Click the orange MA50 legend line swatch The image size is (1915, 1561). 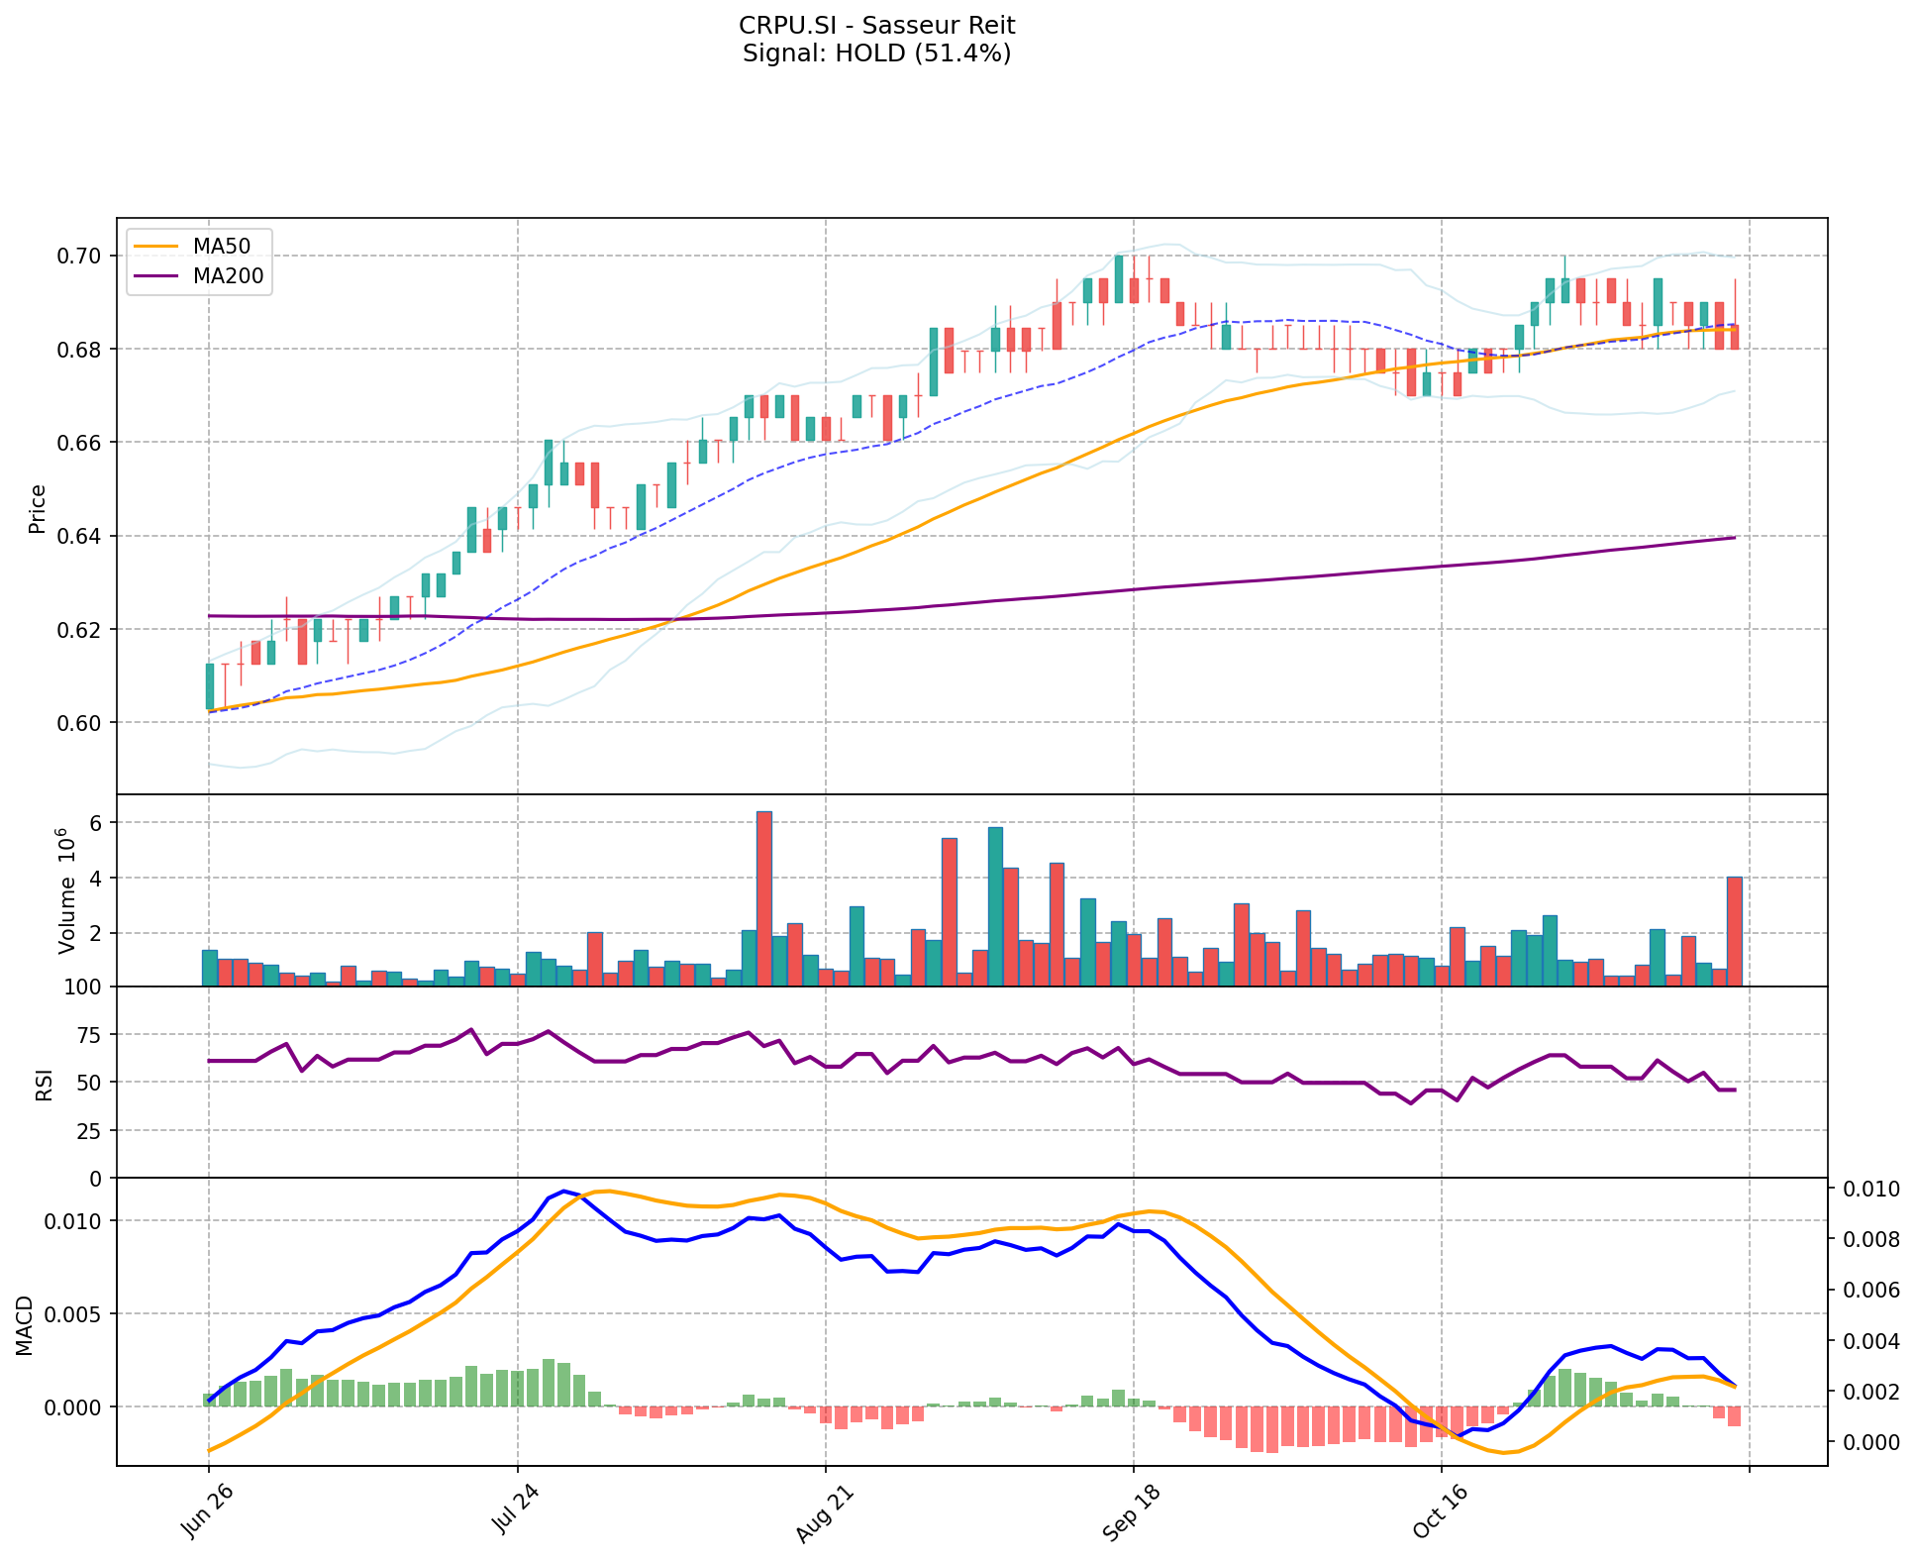[x=157, y=247]
